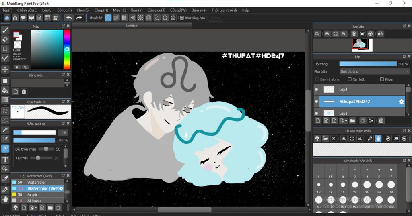Click the foreground color swatch

coord(16,35)
